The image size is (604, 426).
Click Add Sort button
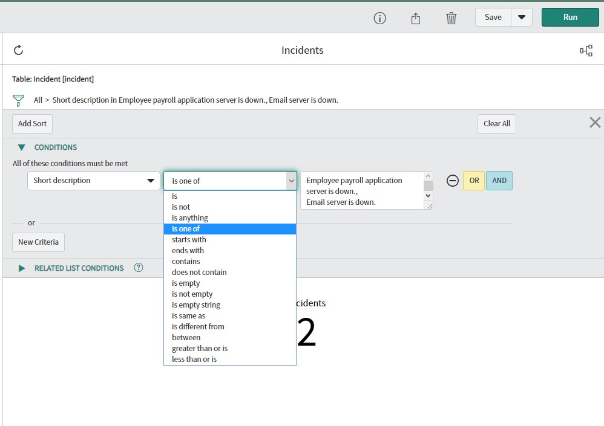click(32, 124)
